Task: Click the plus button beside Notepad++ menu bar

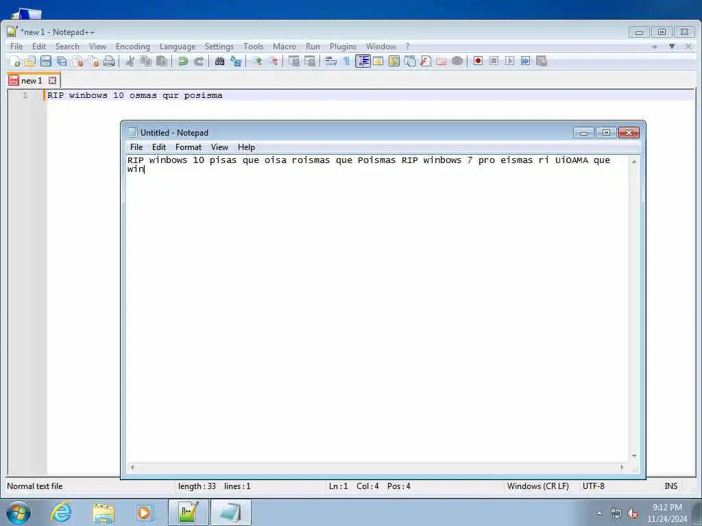Action: 655,47
